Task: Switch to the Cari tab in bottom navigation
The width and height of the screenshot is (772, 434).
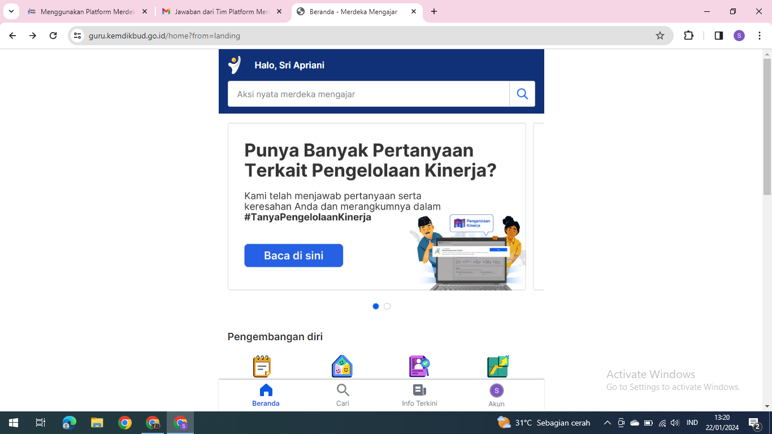Action: click(x=342, y=395)
